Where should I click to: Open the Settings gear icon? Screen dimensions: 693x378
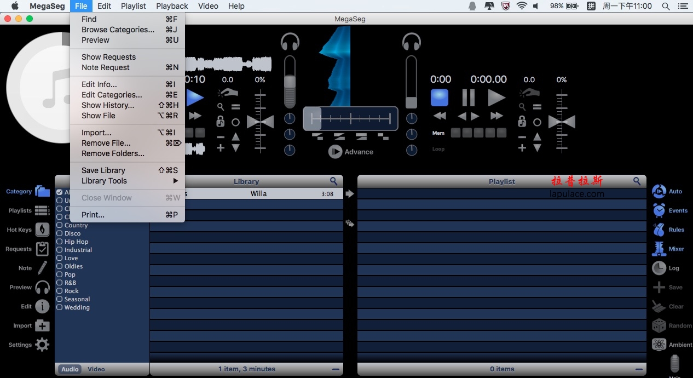click(x=42, y=345)
